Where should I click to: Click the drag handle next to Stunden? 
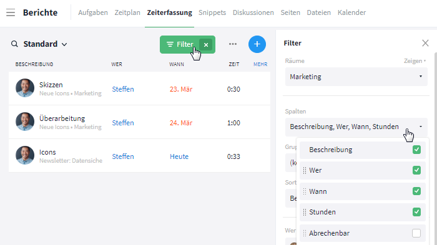coord(305,212)
